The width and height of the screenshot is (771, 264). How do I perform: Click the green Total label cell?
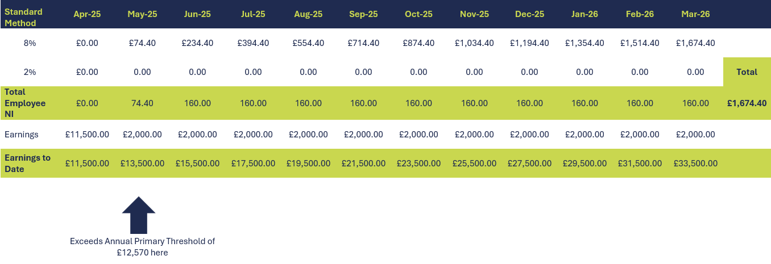click(747, 72)
